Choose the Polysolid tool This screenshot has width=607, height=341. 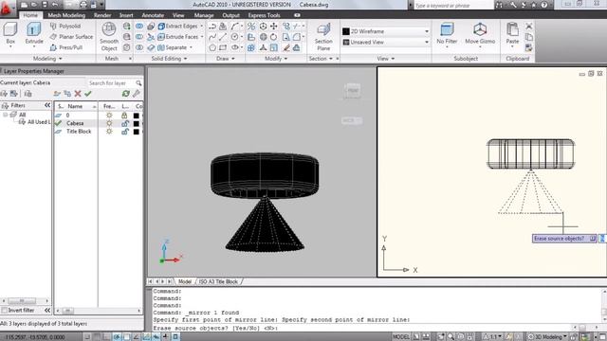pyautogui.click(x=65, y=26)
